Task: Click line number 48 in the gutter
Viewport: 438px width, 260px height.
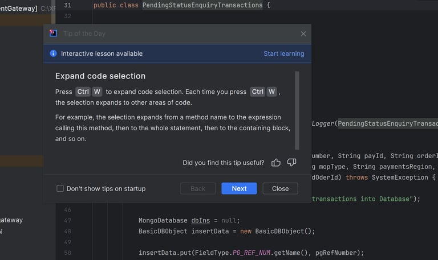Action: [x=68, y=232]
